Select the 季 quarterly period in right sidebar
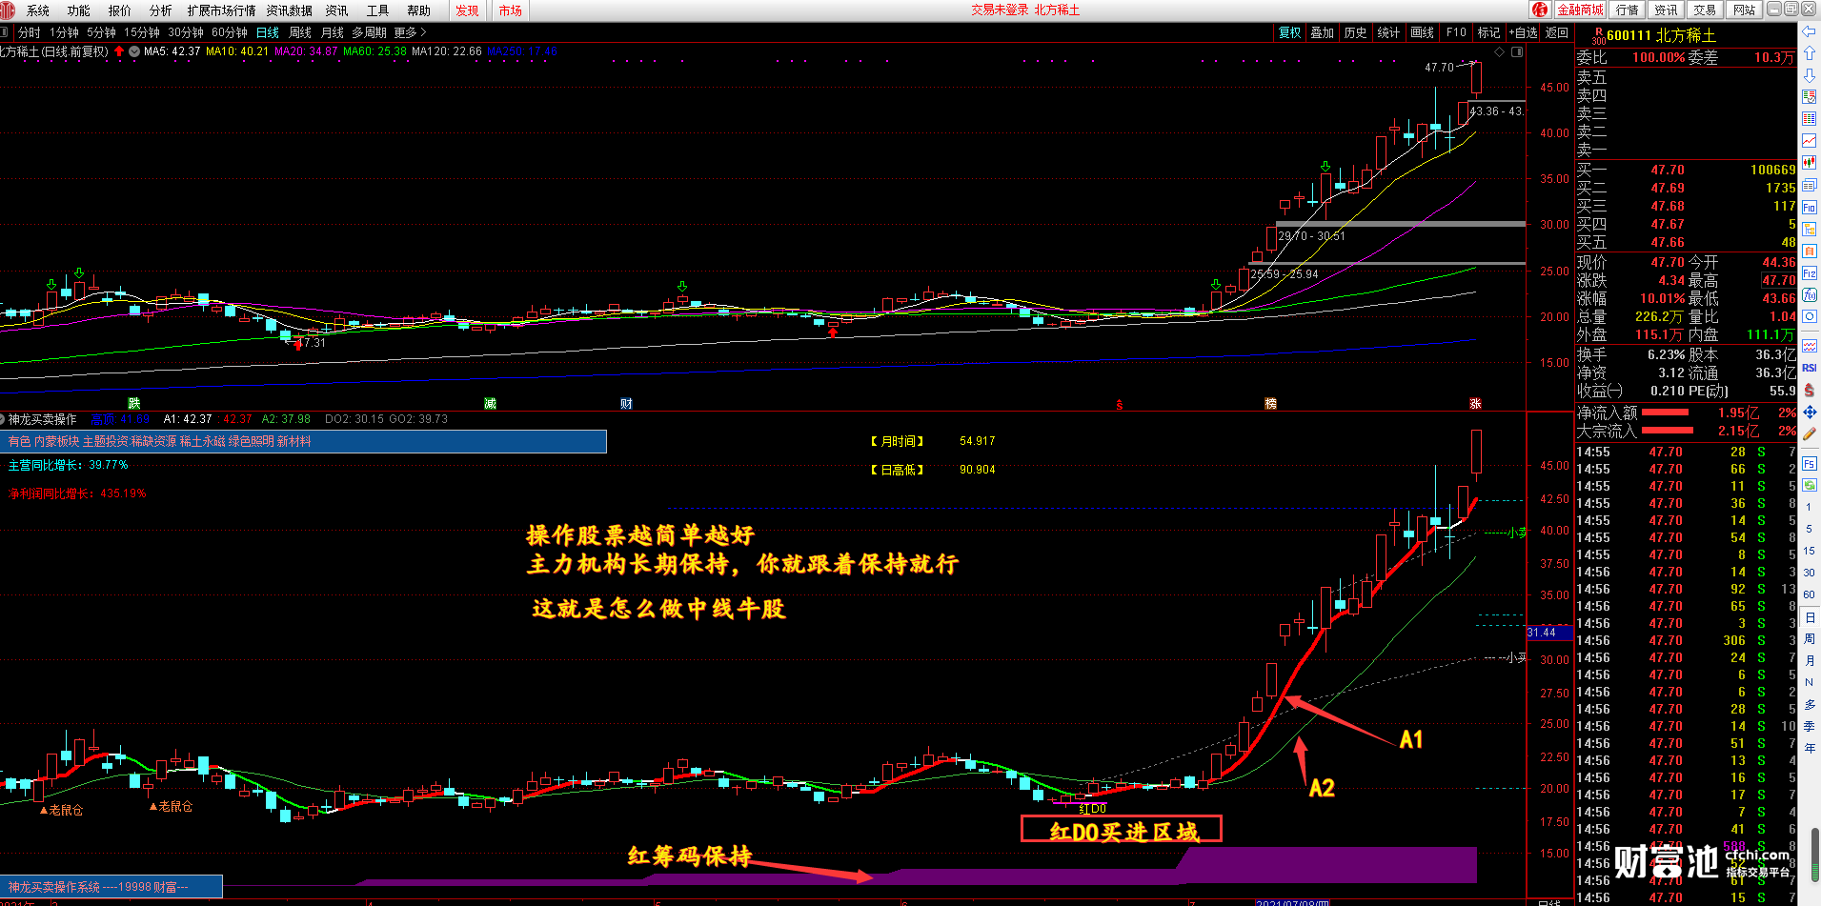The height and width of the screenshot is (906, 1821). coord(1810,726)
